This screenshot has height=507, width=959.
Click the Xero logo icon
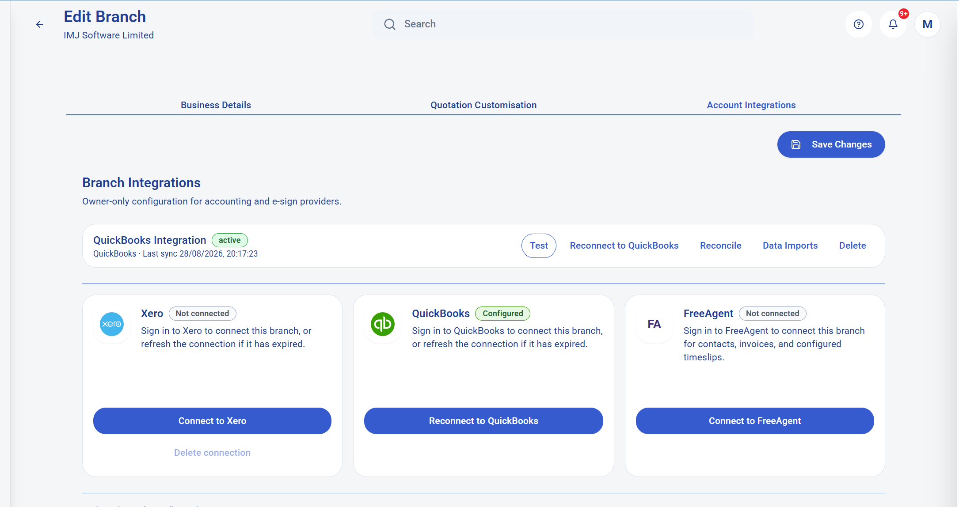click(x=112, y=324)
